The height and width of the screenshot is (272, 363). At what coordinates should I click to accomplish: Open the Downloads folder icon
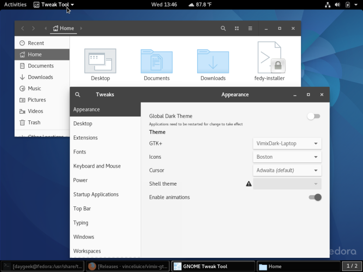[213, 61]
